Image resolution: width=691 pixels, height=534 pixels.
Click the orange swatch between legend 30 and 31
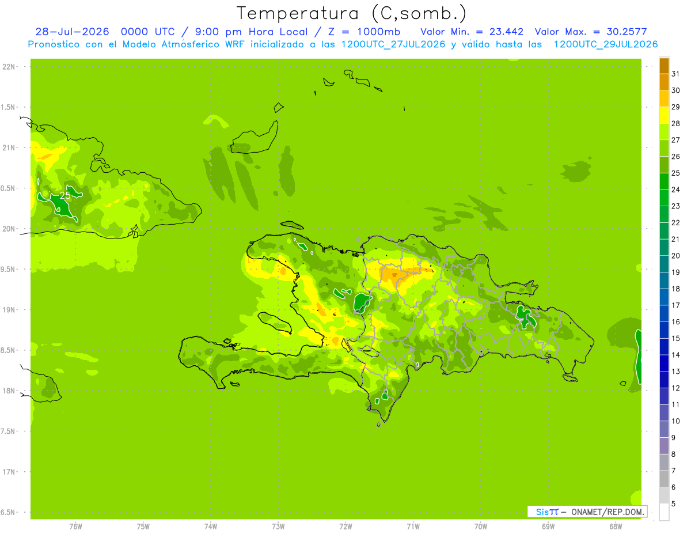[x=664, y=82]
